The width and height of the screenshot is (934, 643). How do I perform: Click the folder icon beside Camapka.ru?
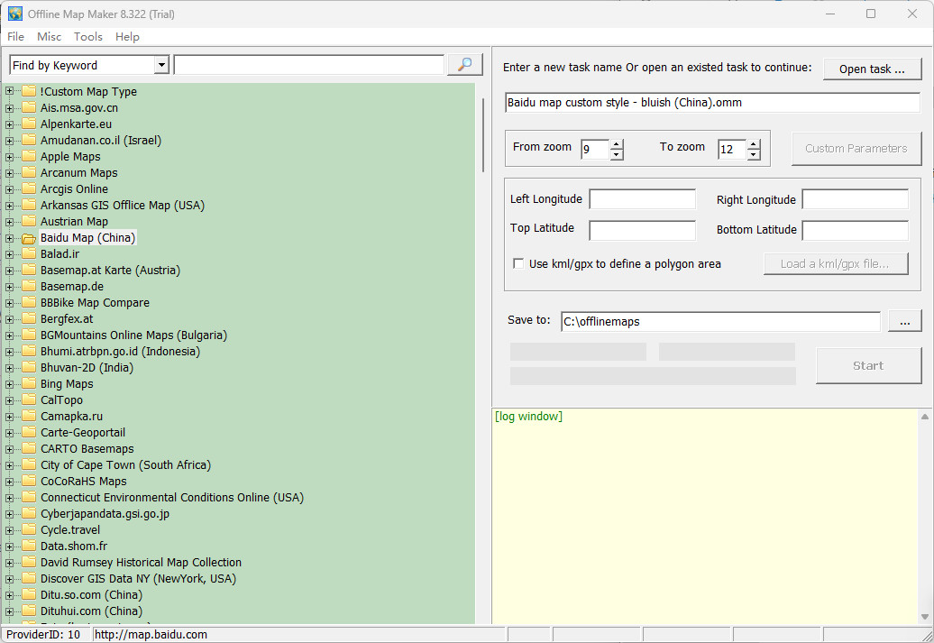[x=29, y=416]
